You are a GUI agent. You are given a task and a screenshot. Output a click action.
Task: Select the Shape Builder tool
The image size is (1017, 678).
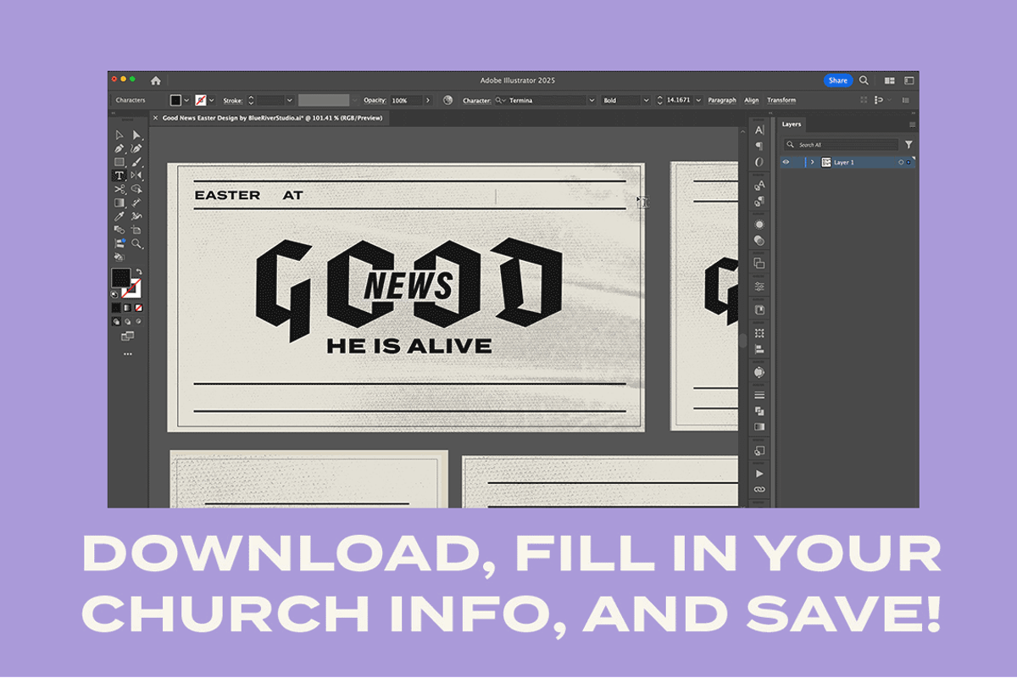pos(136,189)
